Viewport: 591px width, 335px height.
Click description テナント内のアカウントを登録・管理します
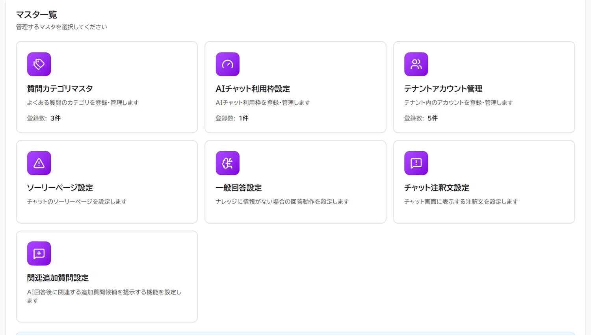coord(459,102)
